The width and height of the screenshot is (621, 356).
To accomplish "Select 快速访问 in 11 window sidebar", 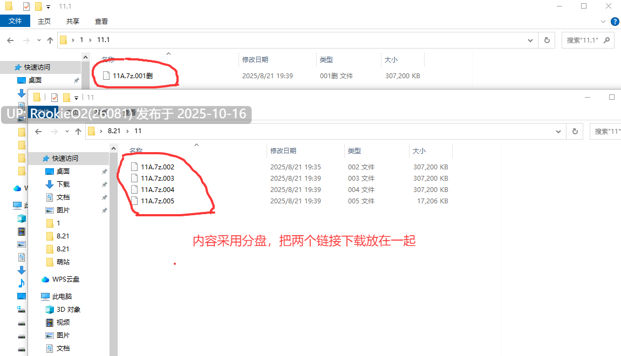I will (65, 158).
